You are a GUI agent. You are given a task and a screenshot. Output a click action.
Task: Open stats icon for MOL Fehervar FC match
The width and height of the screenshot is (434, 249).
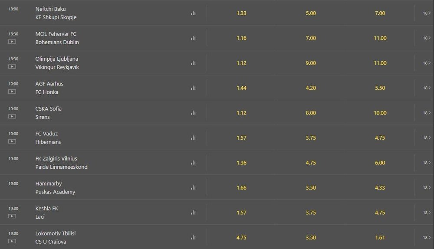[193, 38]
